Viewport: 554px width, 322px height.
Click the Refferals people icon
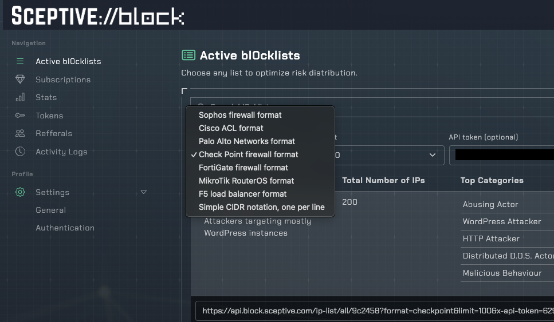point(20,133)
